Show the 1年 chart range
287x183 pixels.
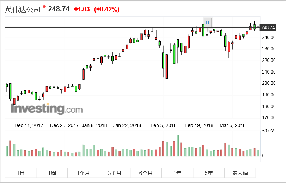pos(177,173)
